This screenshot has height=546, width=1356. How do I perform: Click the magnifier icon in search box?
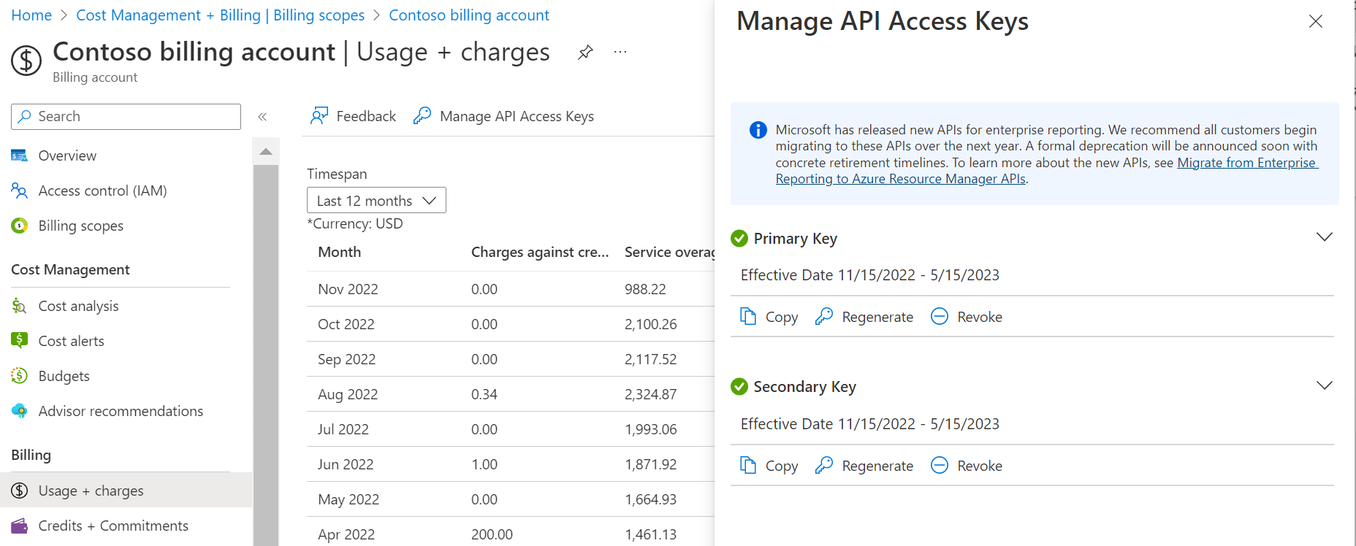point(25,117)
